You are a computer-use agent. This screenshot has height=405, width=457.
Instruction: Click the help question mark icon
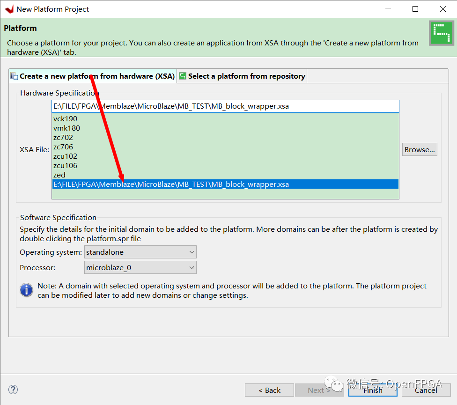point(13,390)
